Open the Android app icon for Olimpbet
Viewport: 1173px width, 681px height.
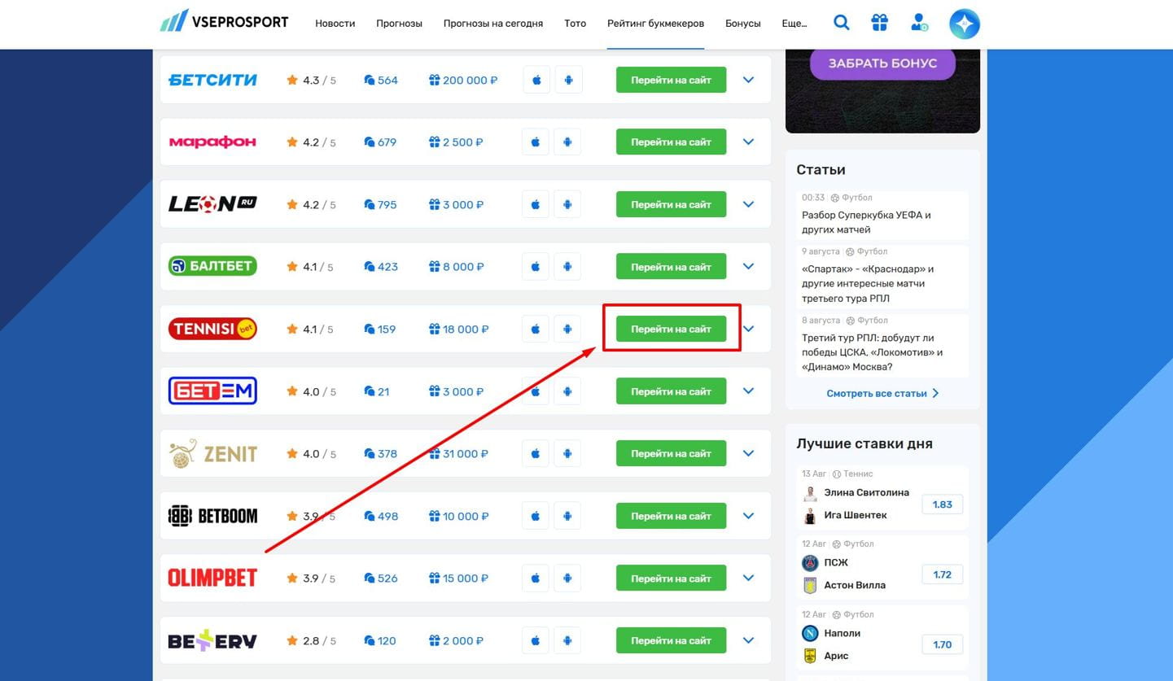568,578
